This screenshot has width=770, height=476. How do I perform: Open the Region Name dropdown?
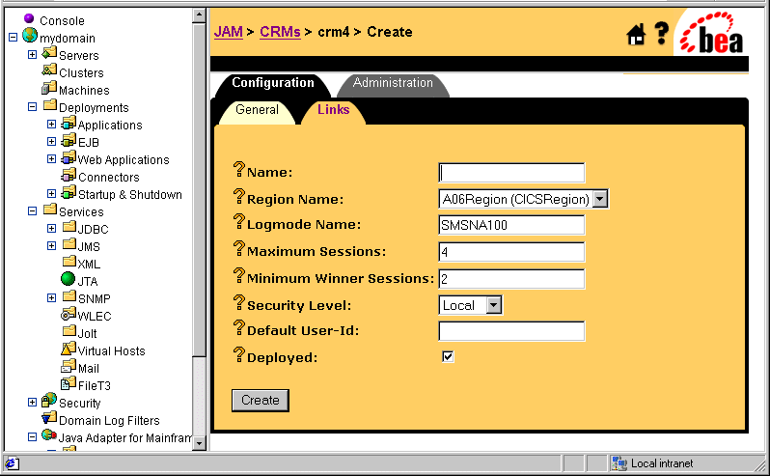click(600, 199)
